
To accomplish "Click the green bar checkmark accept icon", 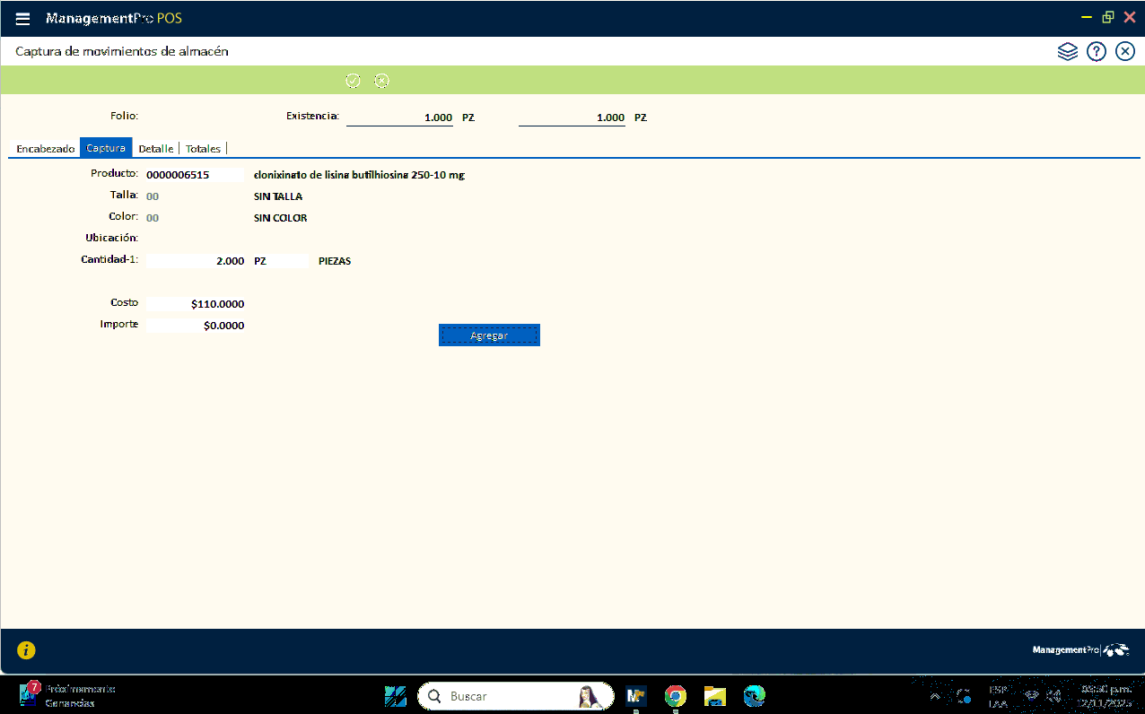I will point(353,81).
